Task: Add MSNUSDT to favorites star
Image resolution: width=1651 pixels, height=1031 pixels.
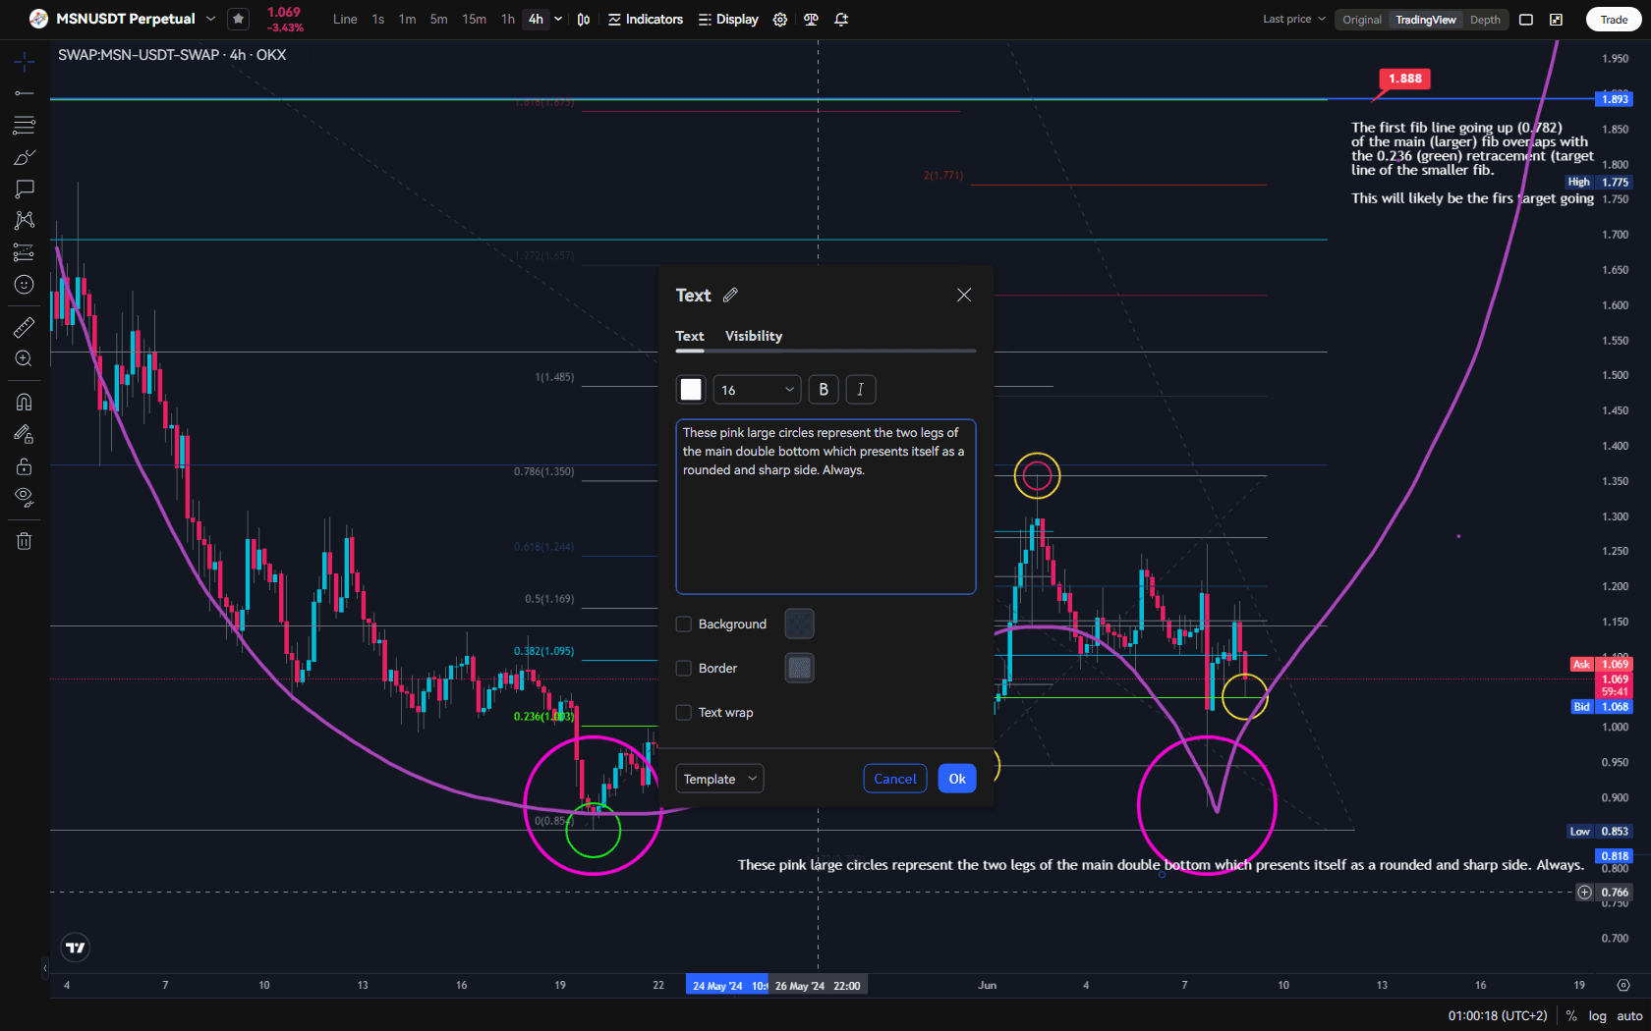Action: 238,19
